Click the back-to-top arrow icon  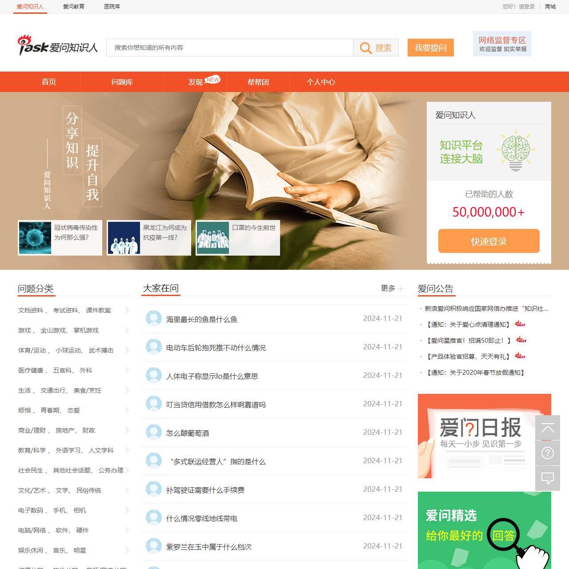tap(548, 428)
